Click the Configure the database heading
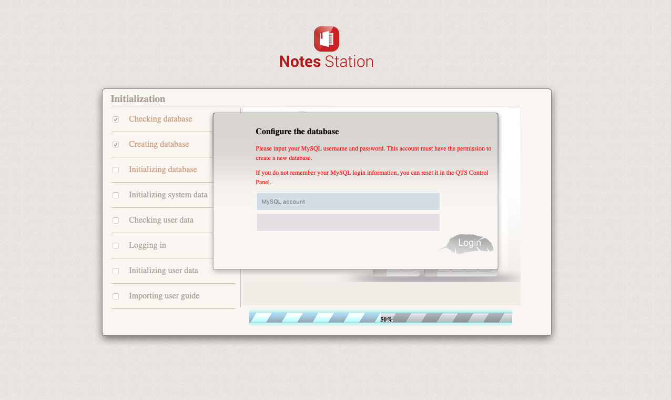Viewport: 671px width, 400px height. pos(297,132)
